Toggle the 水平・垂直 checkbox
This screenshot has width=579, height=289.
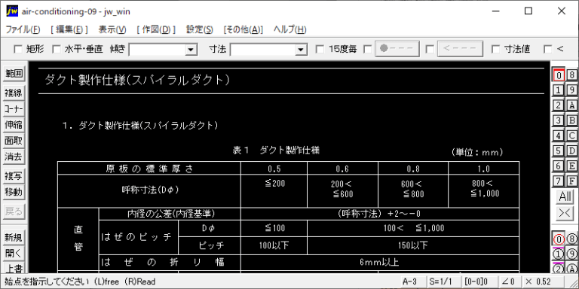[56, 49]
